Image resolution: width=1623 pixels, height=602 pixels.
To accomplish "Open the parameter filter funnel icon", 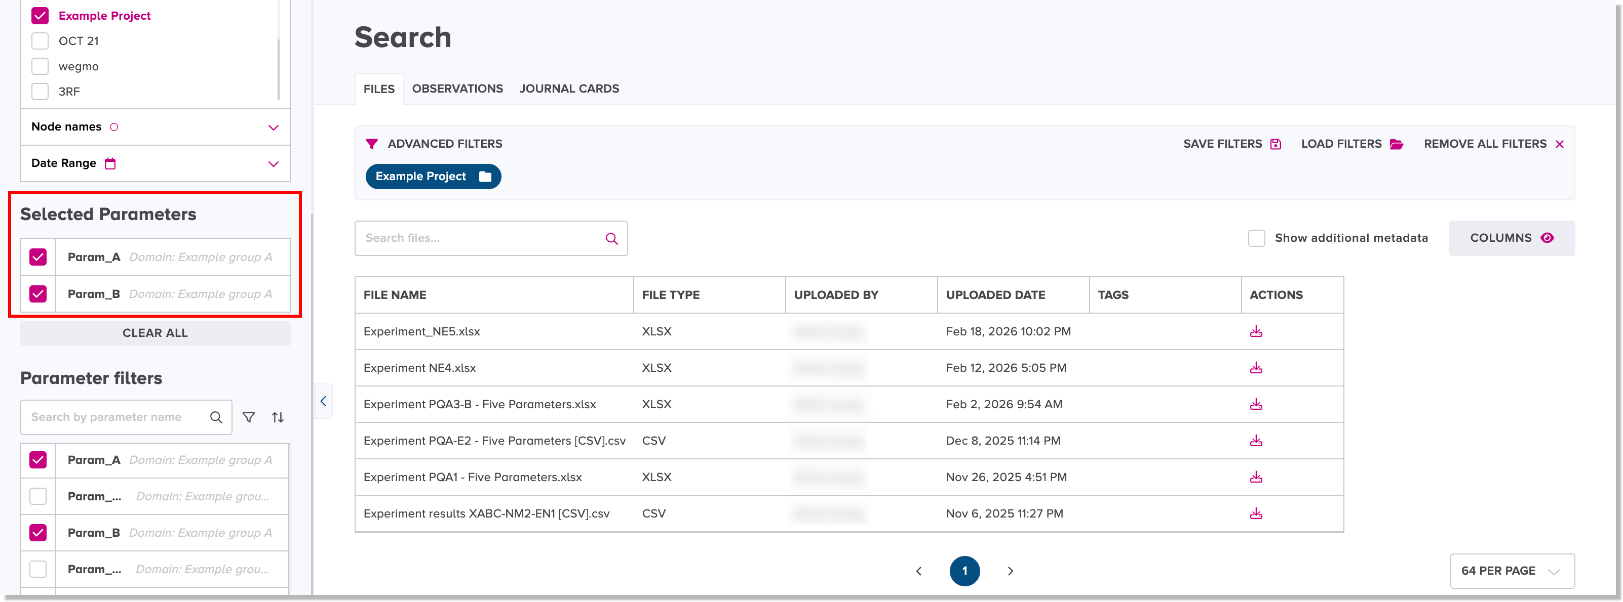I will pyautogui.click(x=249, y=417).
